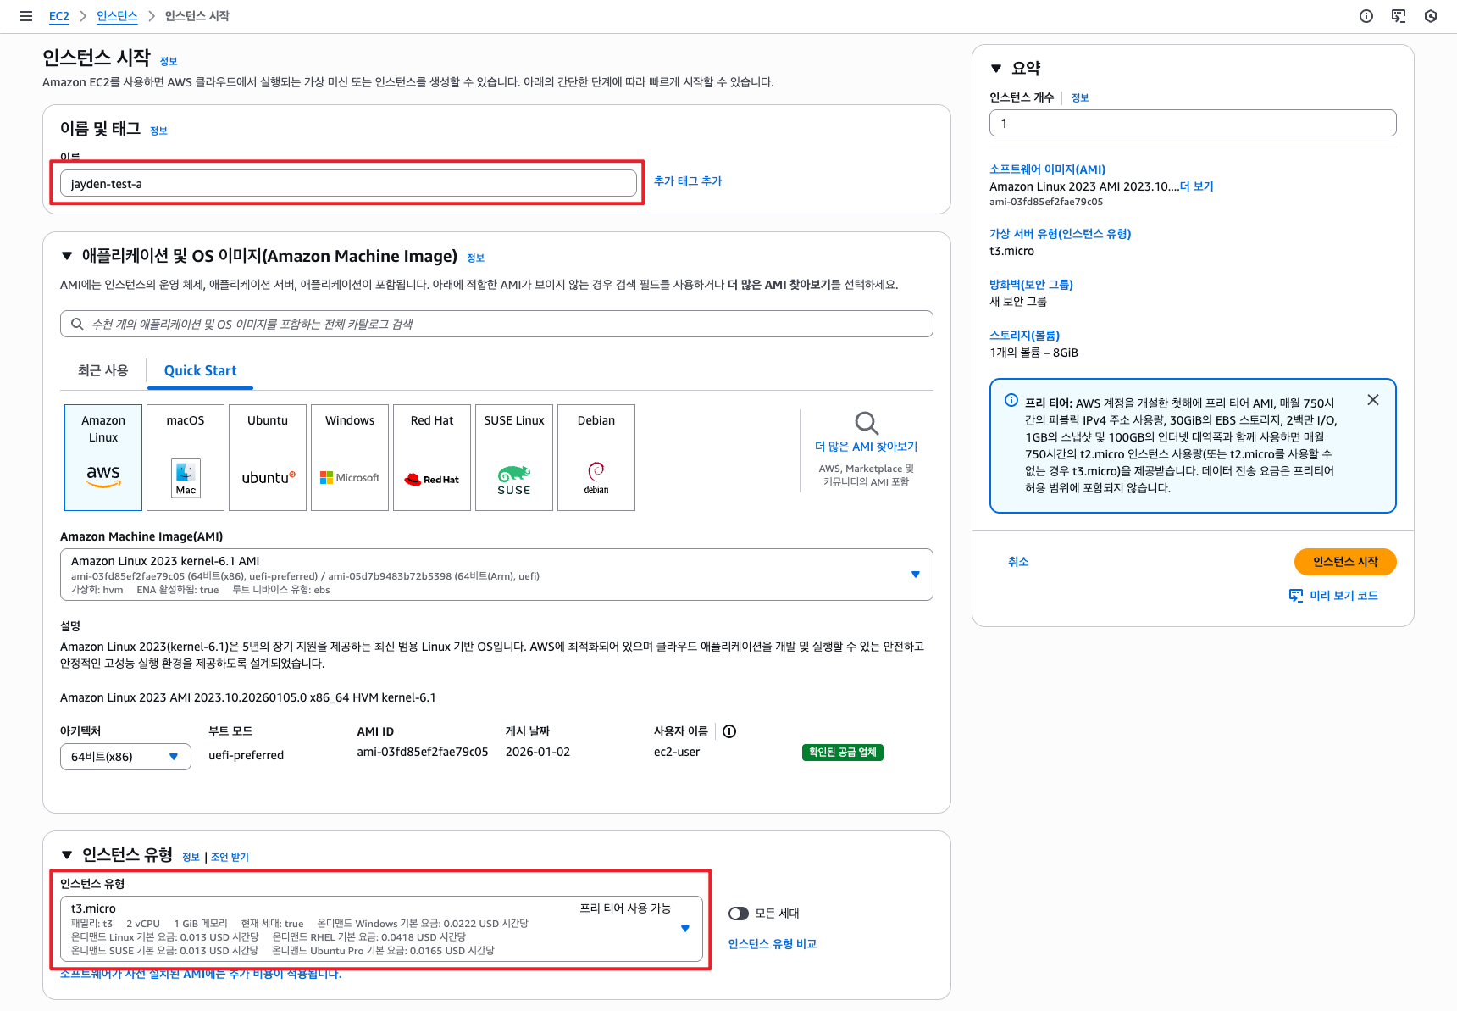The width and height of the screenshot is (1457, 1011).
Task: Open 방화벽(보안 그룹) summary link
Action: point(1032,285)
